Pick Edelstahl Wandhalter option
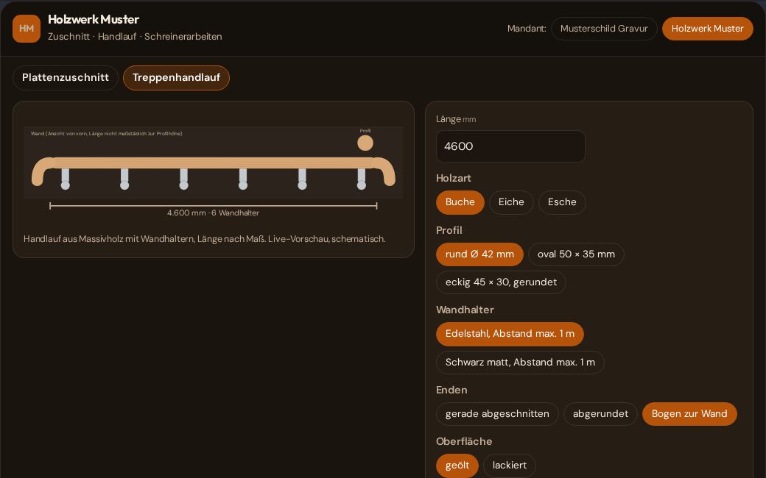The height and width of the screenshot is (478, 766). 510,334
